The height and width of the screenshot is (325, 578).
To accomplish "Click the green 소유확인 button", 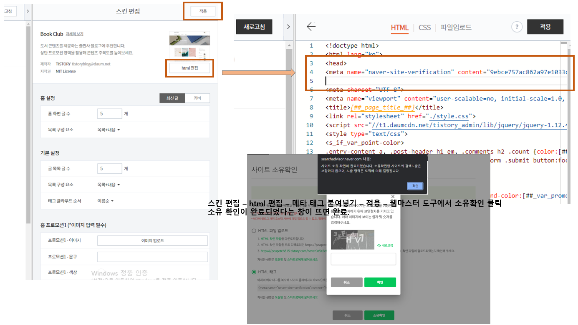I will point(379,315).
